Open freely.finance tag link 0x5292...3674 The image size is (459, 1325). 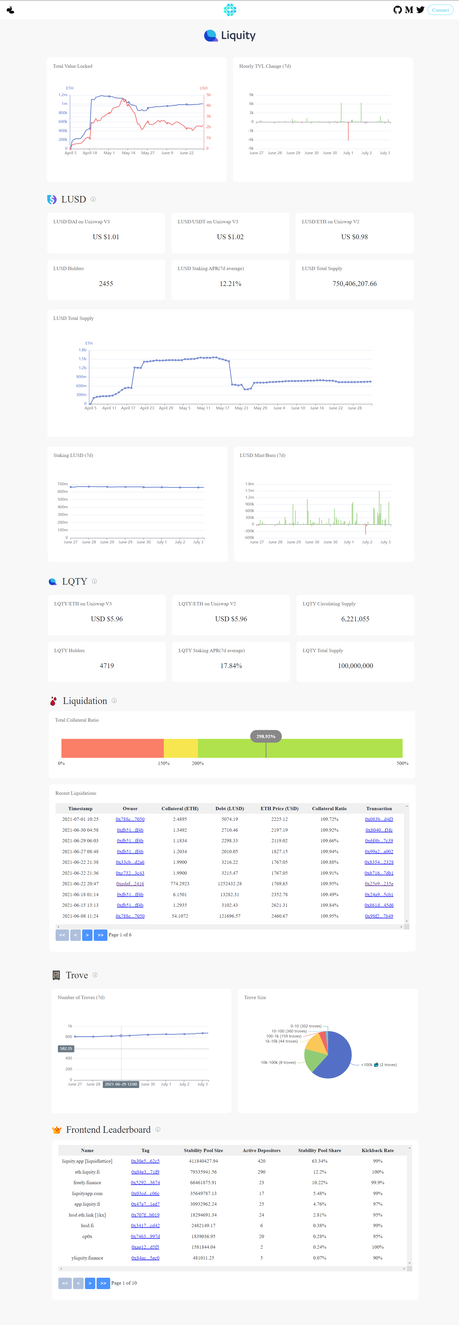146,1183
